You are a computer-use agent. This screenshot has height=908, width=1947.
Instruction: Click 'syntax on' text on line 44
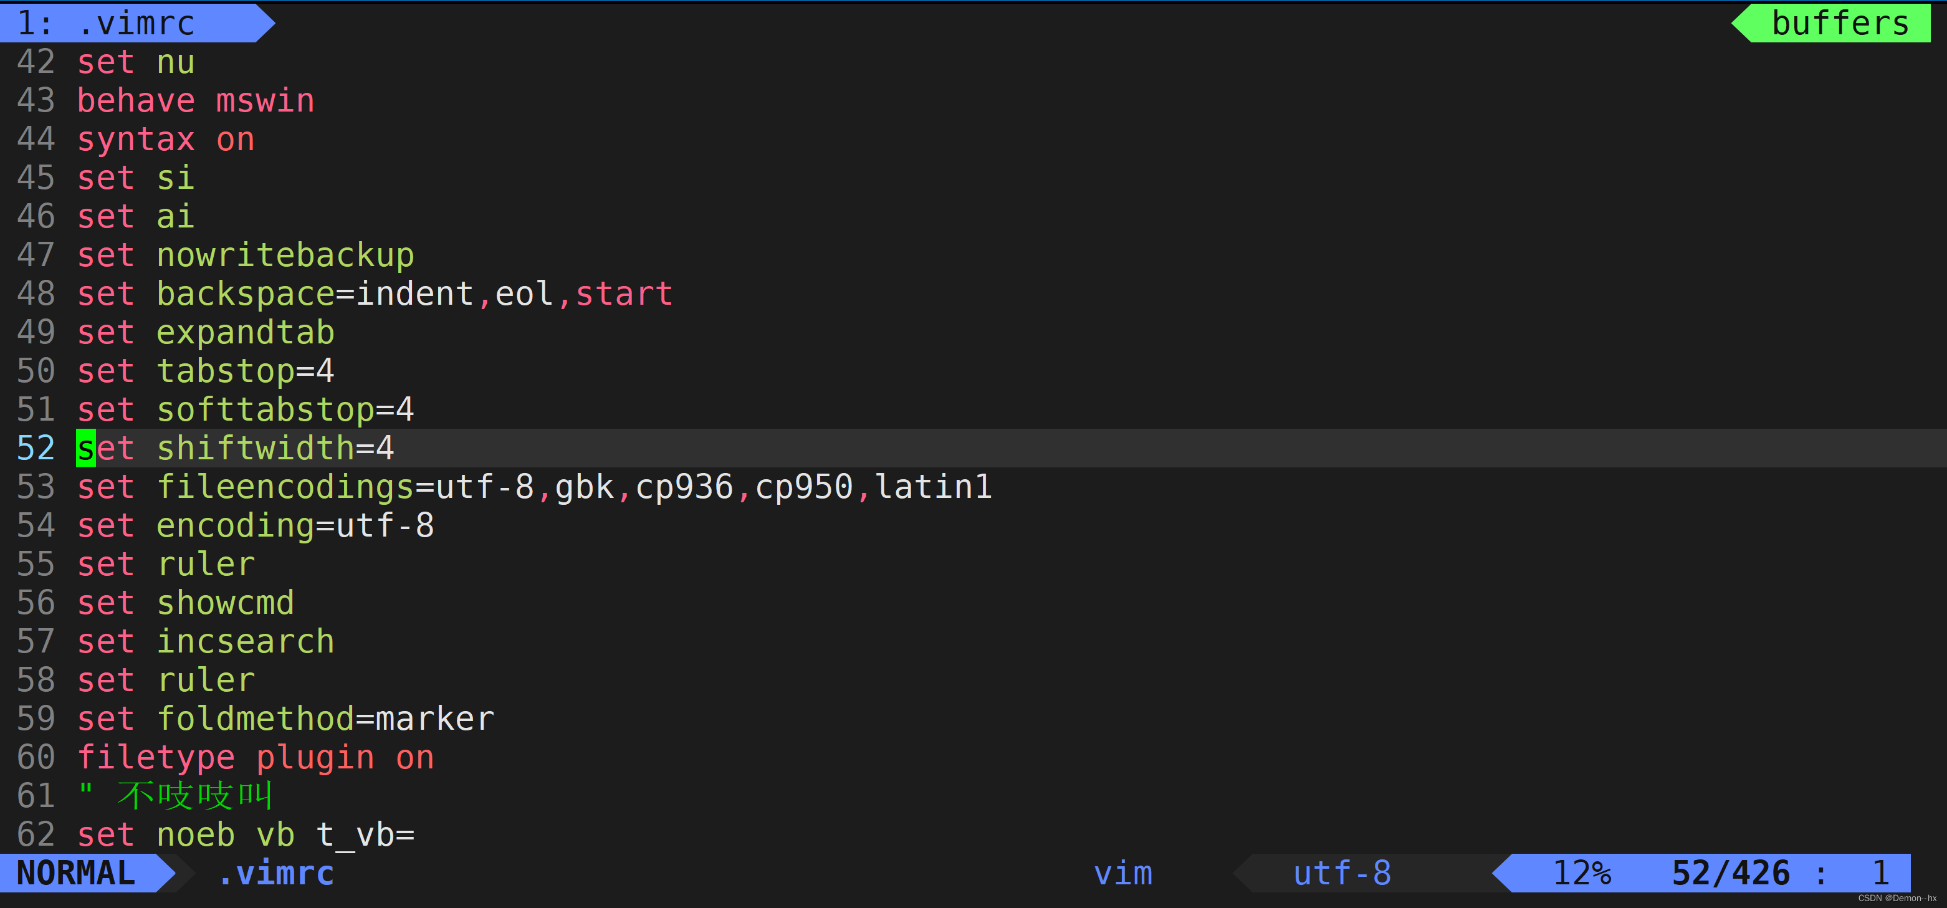(x=166, y=140)
